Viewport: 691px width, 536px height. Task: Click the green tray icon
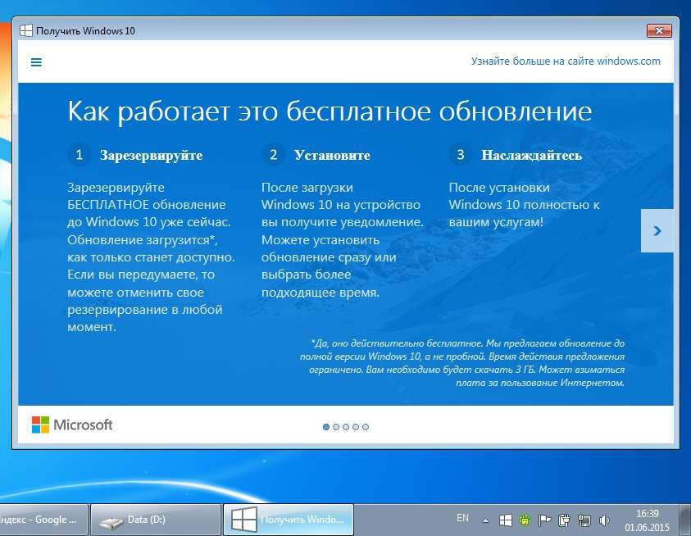coord(525,520)
